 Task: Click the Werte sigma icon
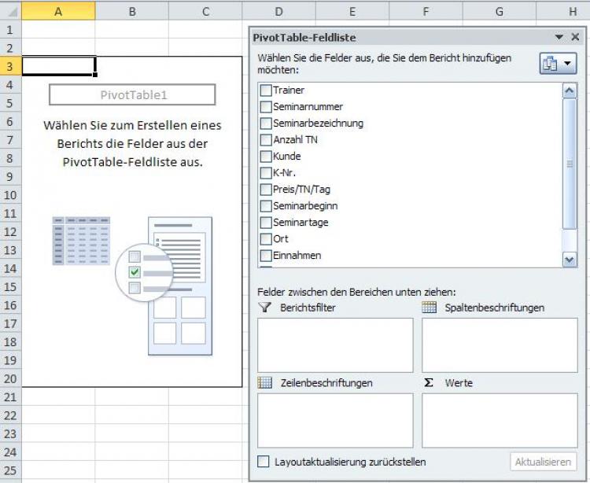click(429, 383)
